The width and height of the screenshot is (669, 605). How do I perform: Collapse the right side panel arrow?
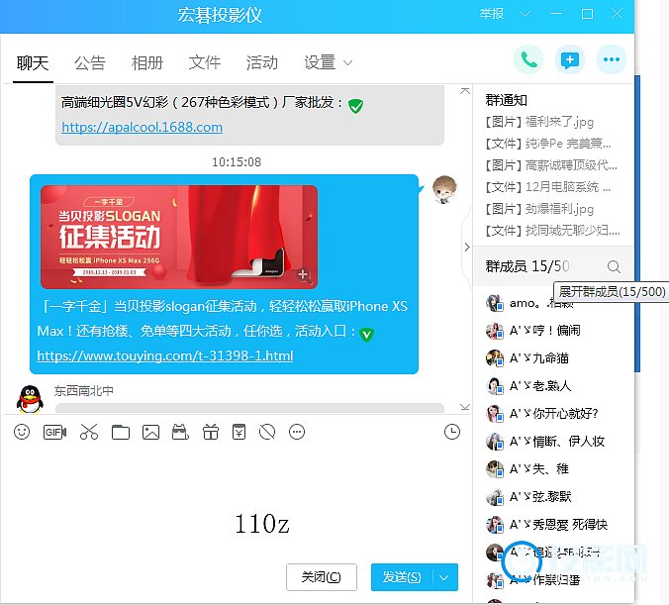pos(467,247)
